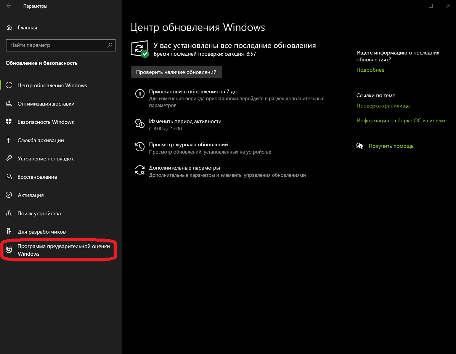Click 'С 8:00 до 17:00' text

[x=165, y=128]
